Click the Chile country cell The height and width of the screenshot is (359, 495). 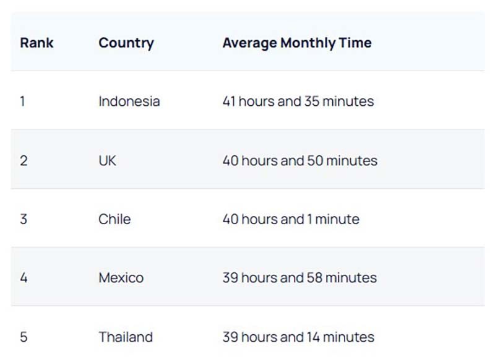pyautogui.click(x=114, y=219)
